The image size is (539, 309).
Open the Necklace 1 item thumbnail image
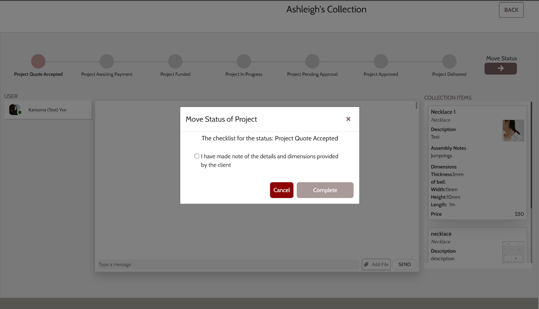tap(513, 131)
